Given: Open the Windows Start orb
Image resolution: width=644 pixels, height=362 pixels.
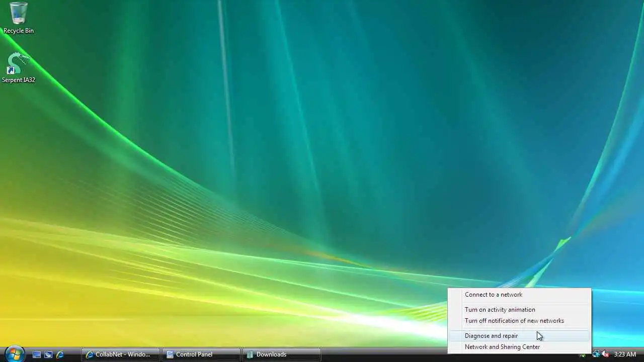Looking at the screenshot, I should pyautogui.click(x=14, y=354).
